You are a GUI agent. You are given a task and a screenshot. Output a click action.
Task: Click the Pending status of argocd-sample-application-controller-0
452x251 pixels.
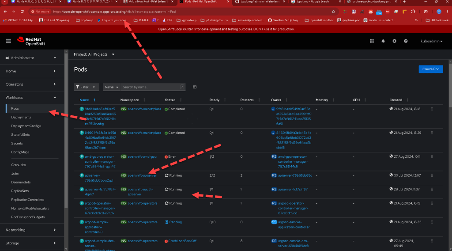(x=176, y=222)
